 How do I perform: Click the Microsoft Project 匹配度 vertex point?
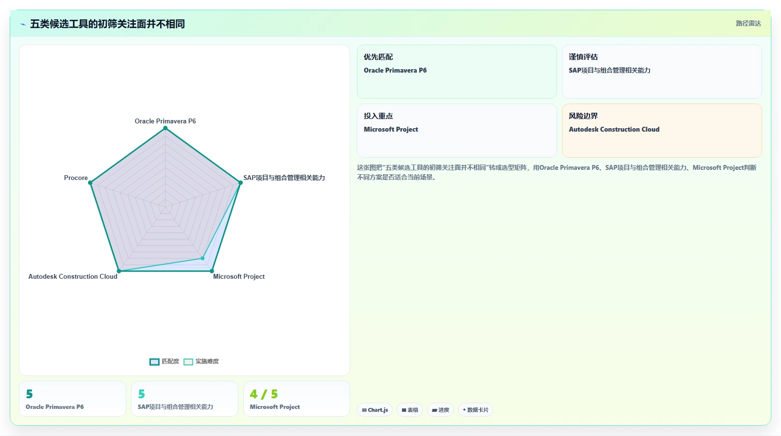pyautogui.click(x=212, y=271)
